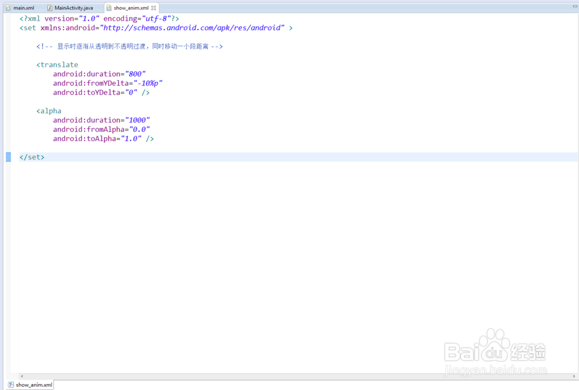The image size is (579, 390).
Task: Click the alpha duration value "1000"
Action: [137, 120]
